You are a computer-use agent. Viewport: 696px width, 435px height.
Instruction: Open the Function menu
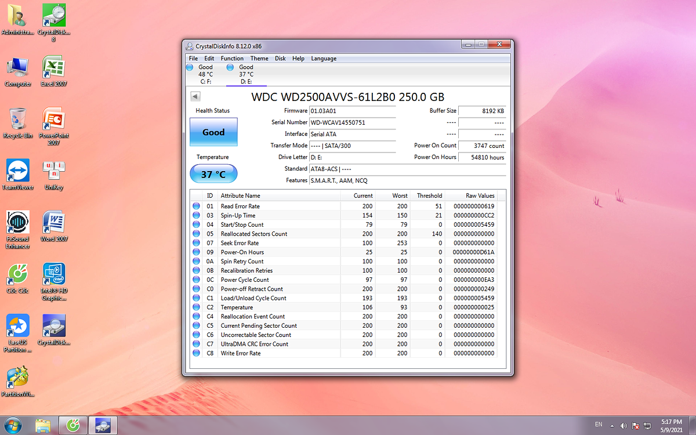click(232, 59)
